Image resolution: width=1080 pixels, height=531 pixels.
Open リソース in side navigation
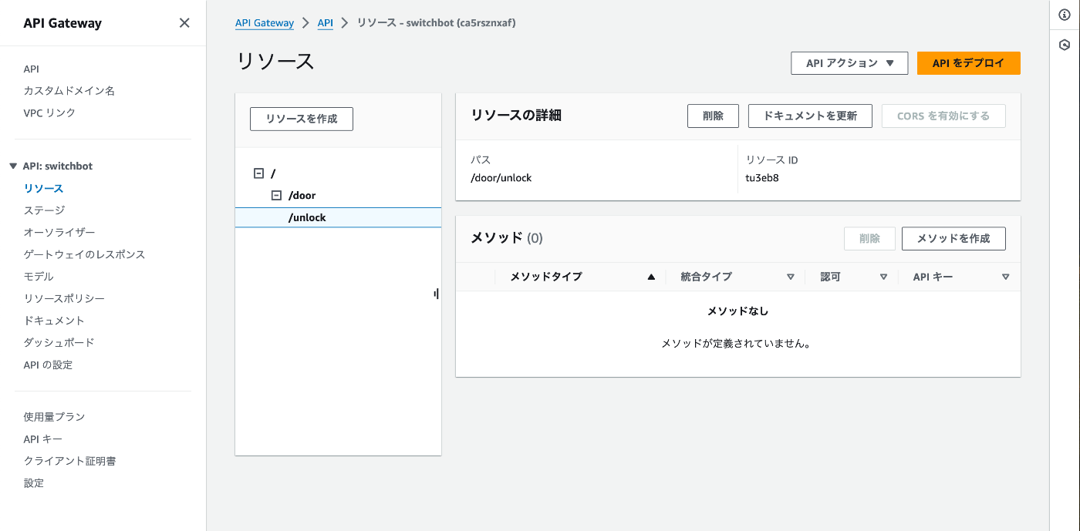coord(43,188)
